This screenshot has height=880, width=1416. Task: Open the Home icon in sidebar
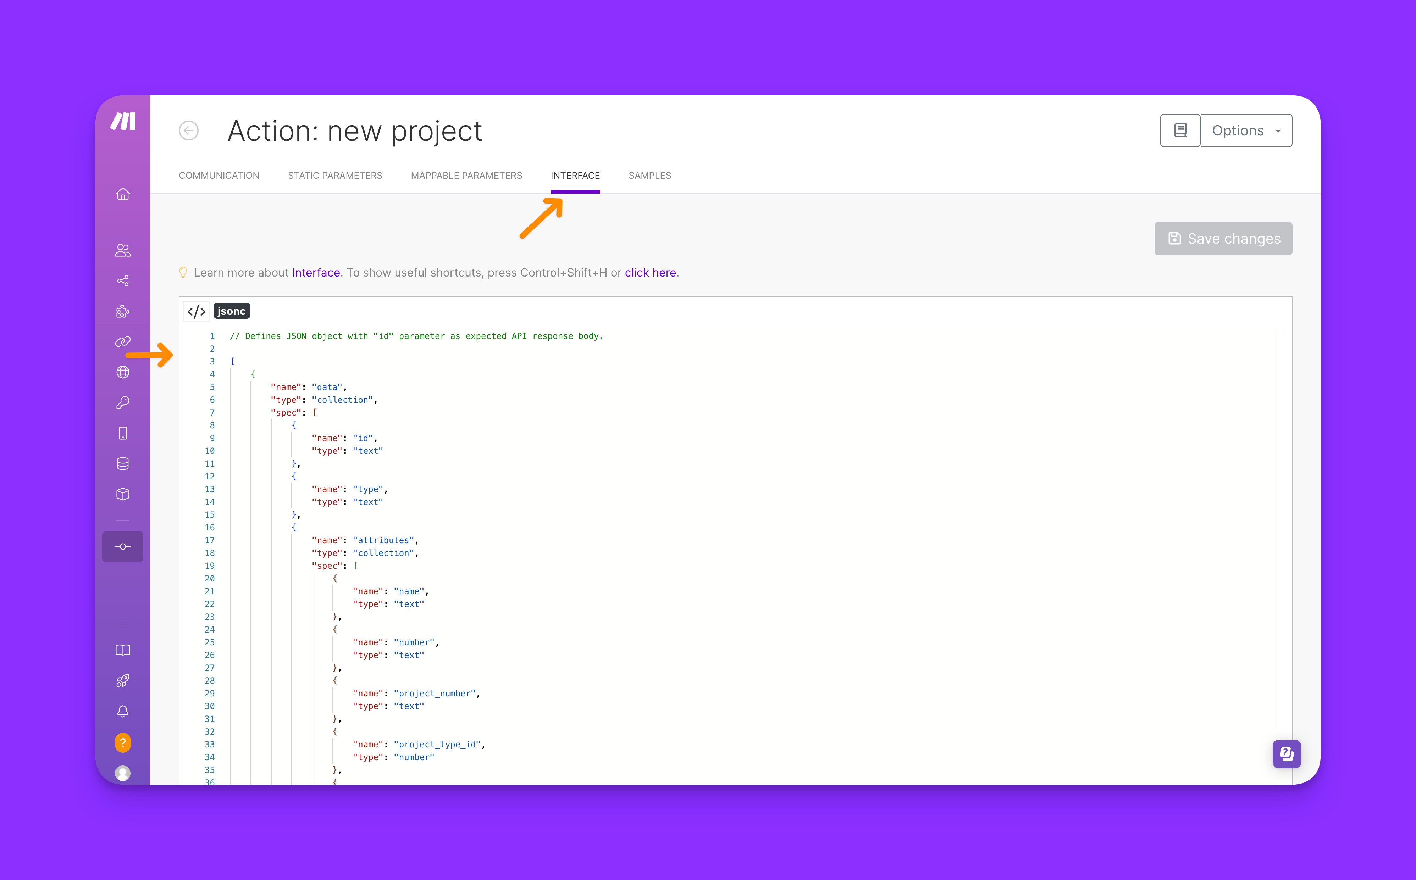tap(123, 194)
